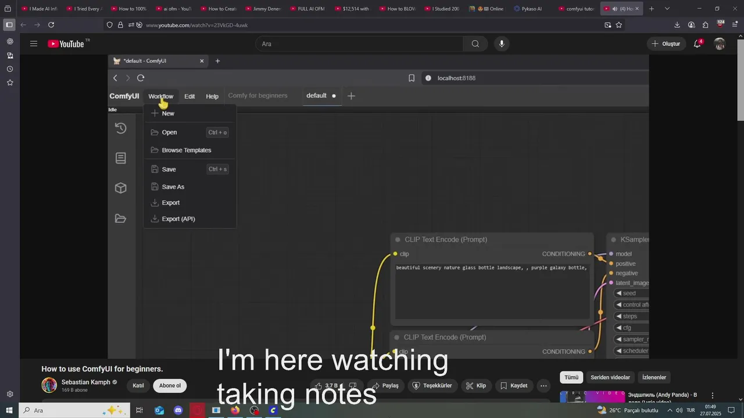Reload the browser page
The height and width of the screenshot is (418, 744).
point(51,25)
